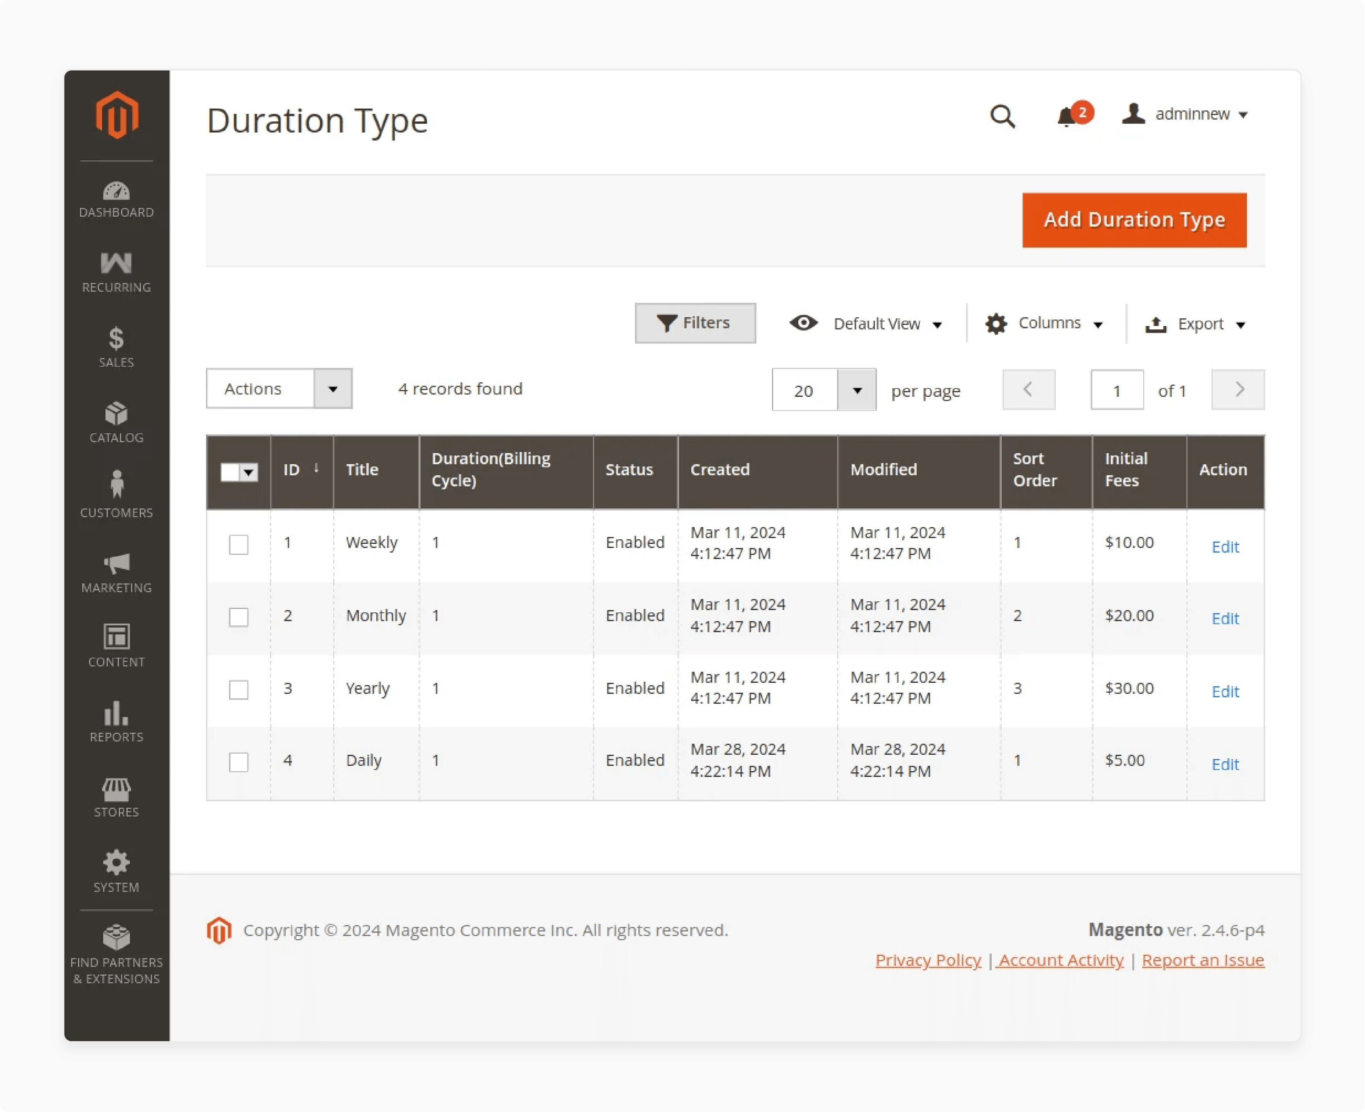Edit the Yearly duration type
The height and width of the screenshot is (1112, 1365).
(x=1225, y=692)
